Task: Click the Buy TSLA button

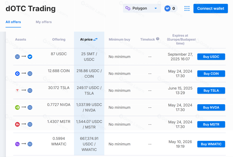Action: click(211, 90)
